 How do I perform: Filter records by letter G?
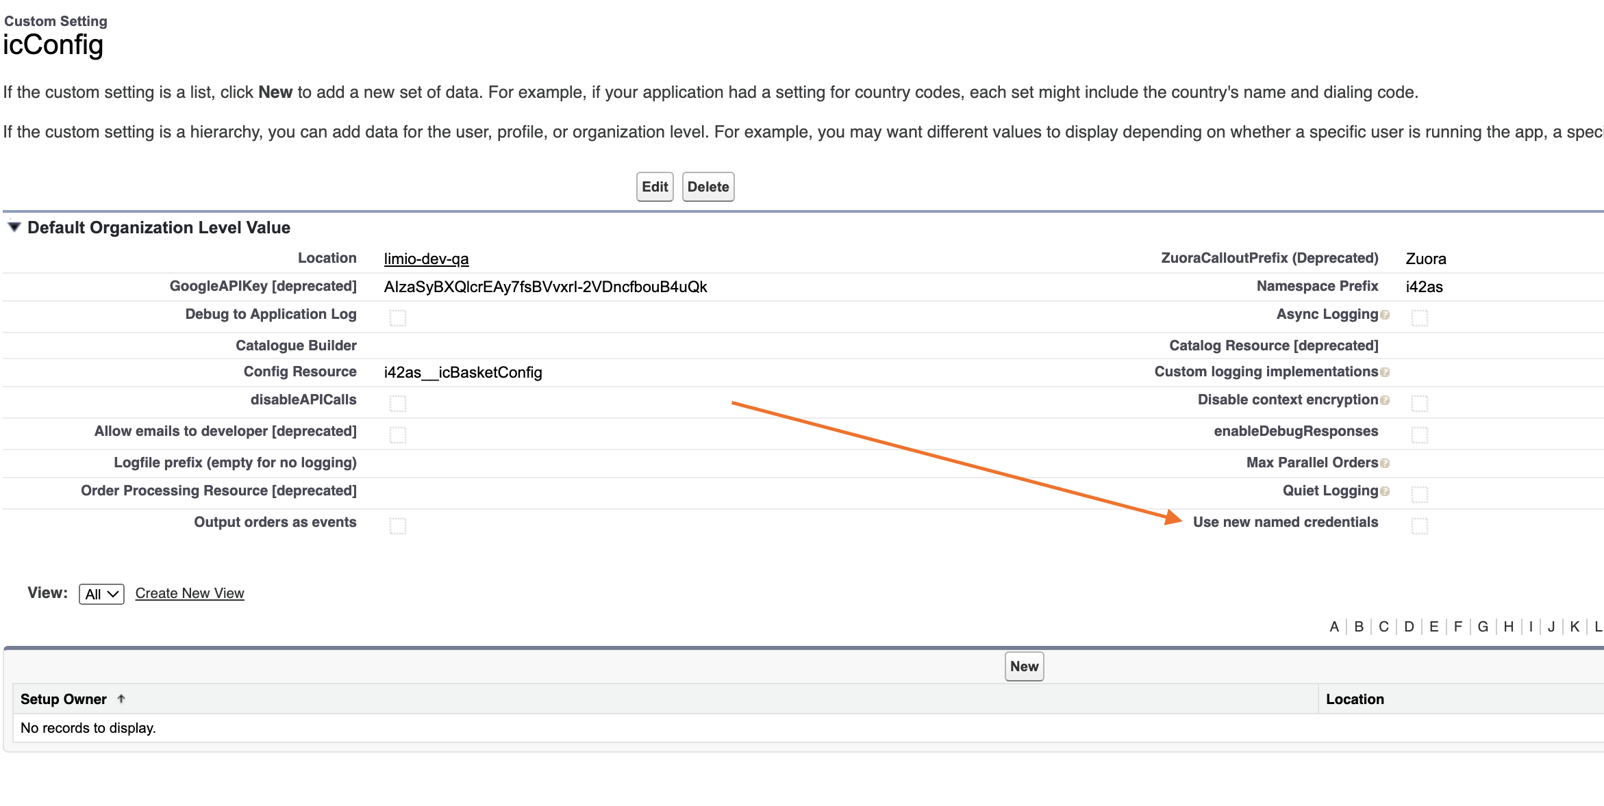pyautogui.click(x=1482, y=627)
